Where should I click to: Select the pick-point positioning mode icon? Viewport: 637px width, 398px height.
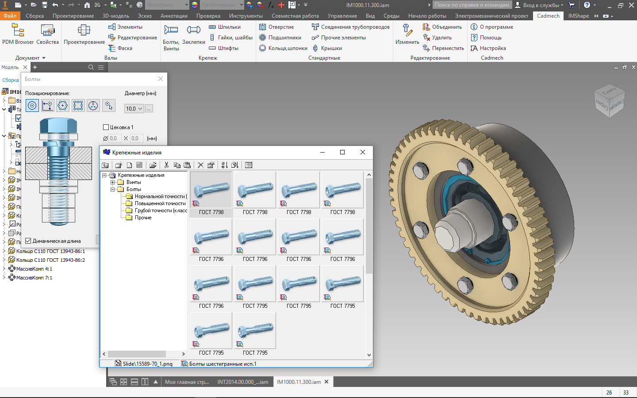[108, 105]
